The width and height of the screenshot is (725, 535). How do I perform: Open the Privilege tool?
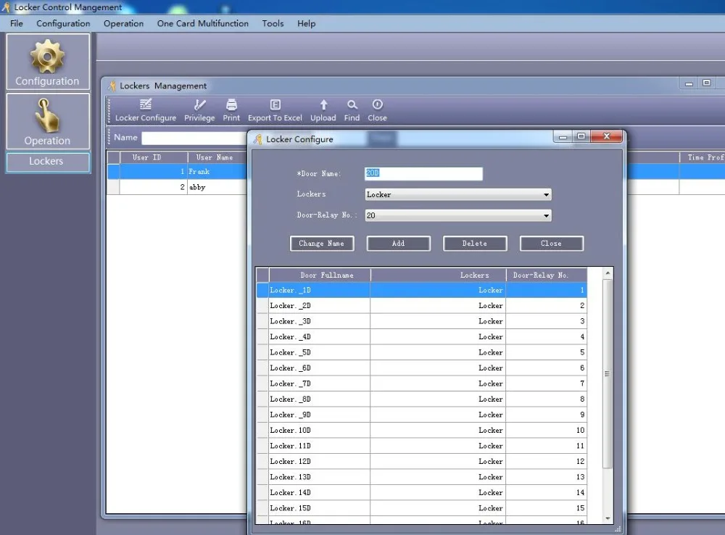tap(199, 110)
